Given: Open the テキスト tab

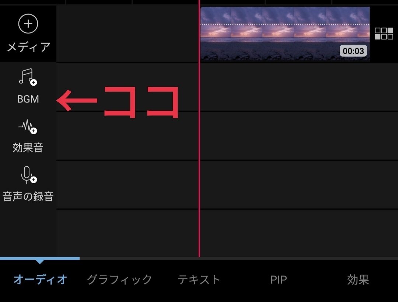Looking at the screenshot, I should pos(199,280).
